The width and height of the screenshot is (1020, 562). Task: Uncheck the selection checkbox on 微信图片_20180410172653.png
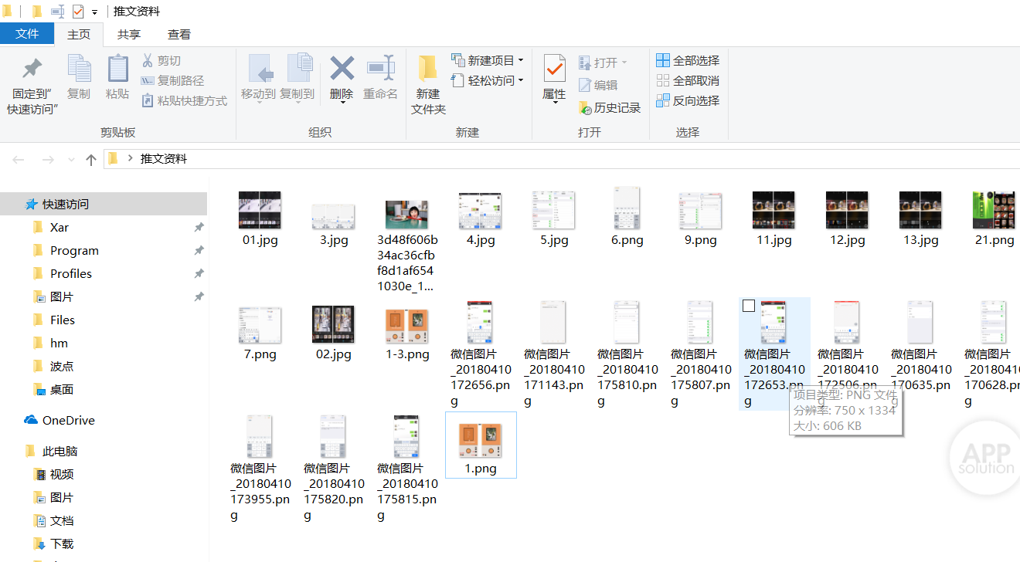[748, 306]
